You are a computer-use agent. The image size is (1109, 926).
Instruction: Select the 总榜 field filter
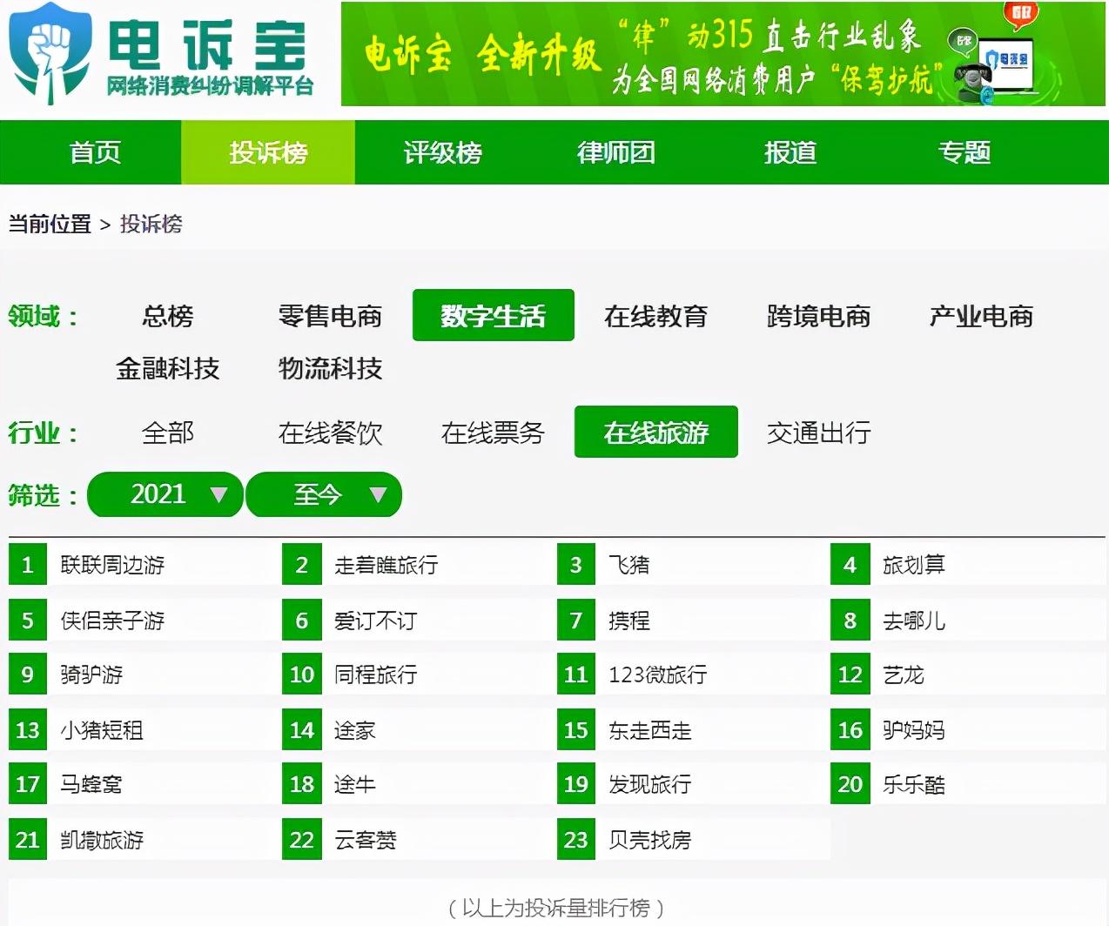pos(168,316)
